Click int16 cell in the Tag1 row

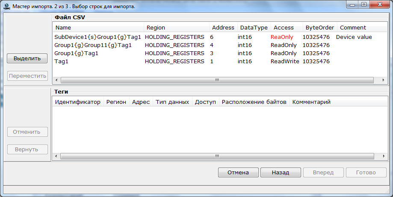[245, 62]
